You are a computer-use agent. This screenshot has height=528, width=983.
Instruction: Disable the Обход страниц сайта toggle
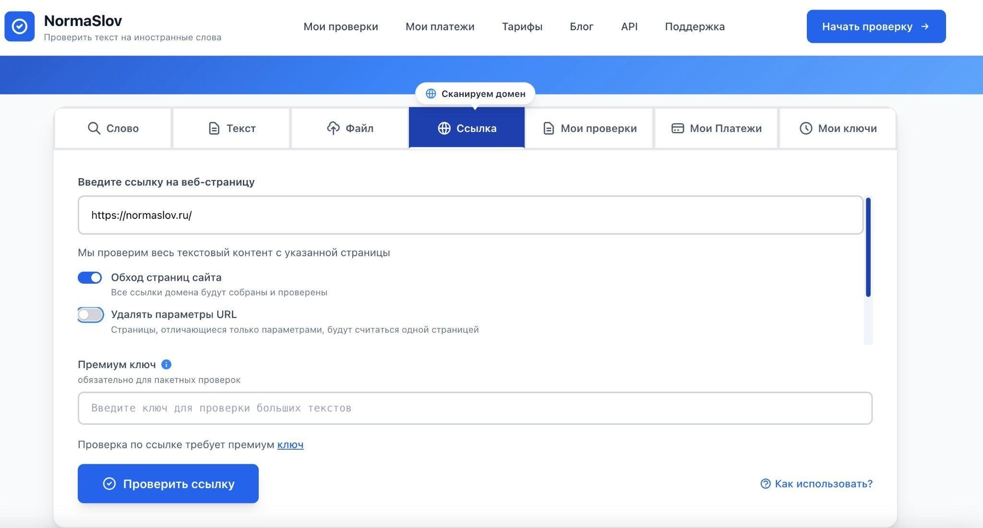tap(90, 277)
